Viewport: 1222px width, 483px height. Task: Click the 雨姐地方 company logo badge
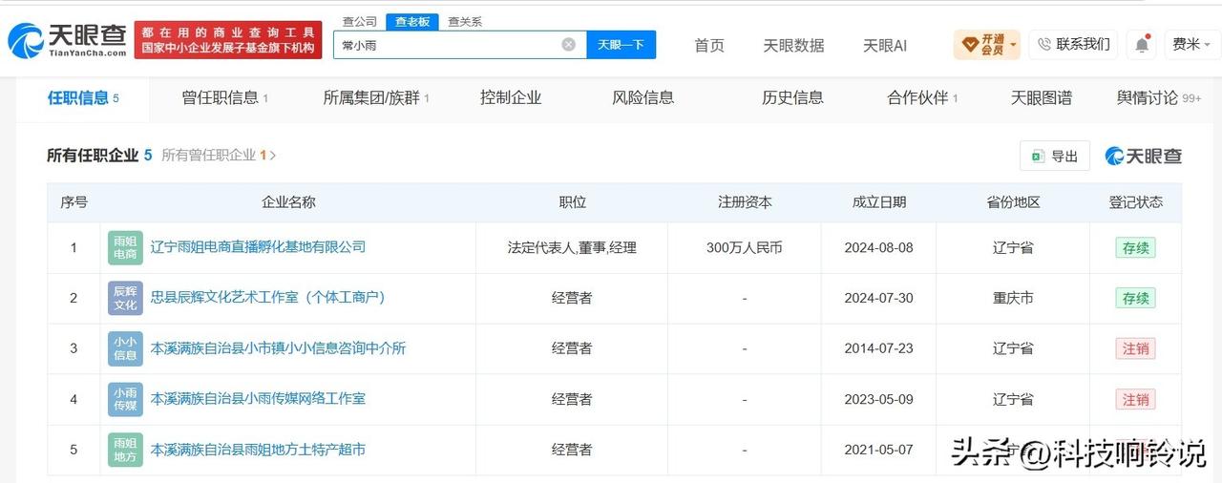coord(125,450)
